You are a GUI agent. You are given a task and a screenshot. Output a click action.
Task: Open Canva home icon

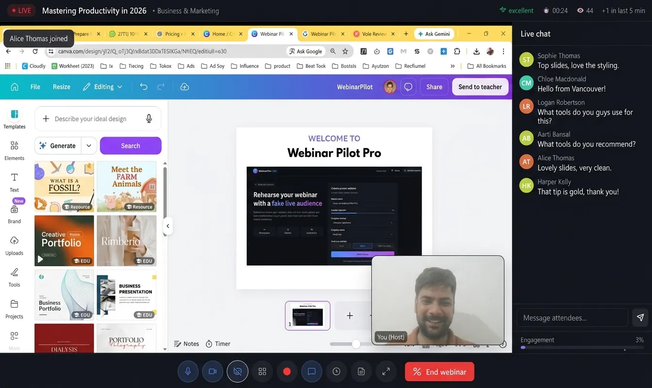15,87
